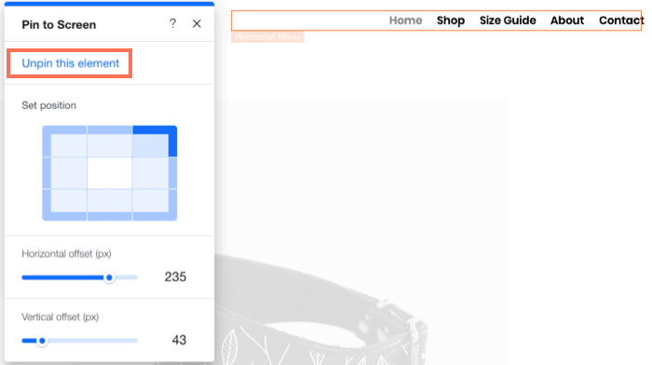Select middle-left position in pin grid
Screen dimensions: 652x365
point(64,173)
